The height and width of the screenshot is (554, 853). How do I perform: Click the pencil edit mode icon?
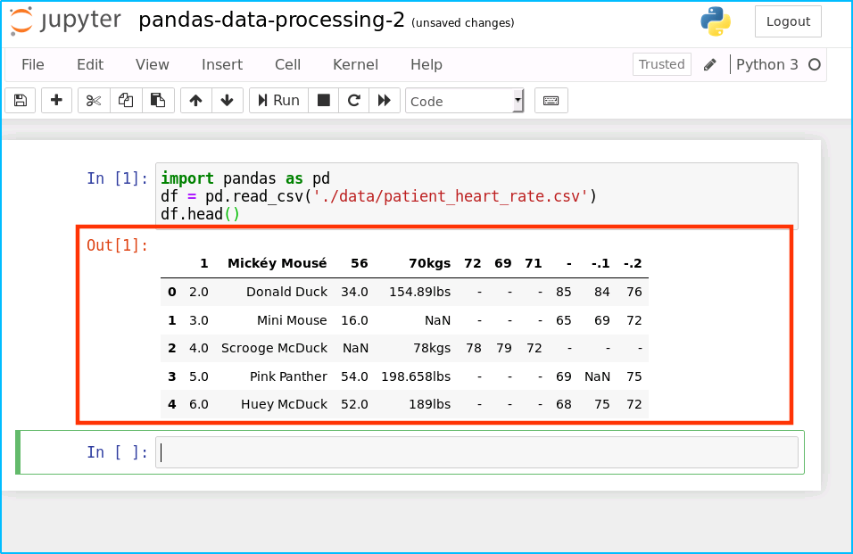pos(710,65)
